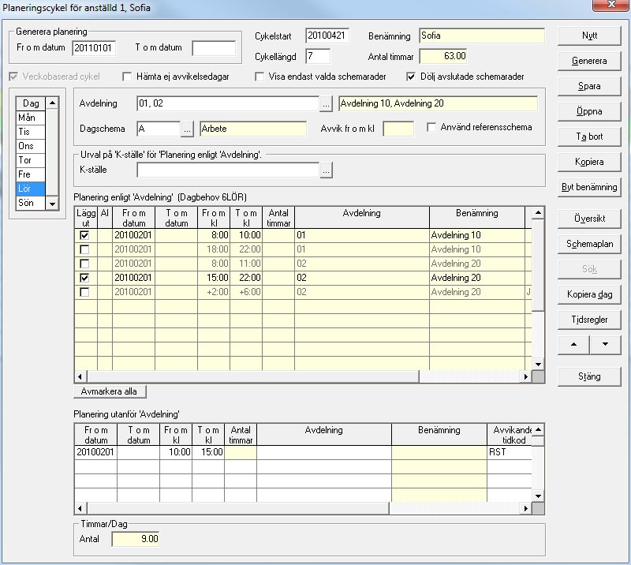Click the K-ställe input field
The width and height of the screenshot is (631, 565).
pos(228,170)
